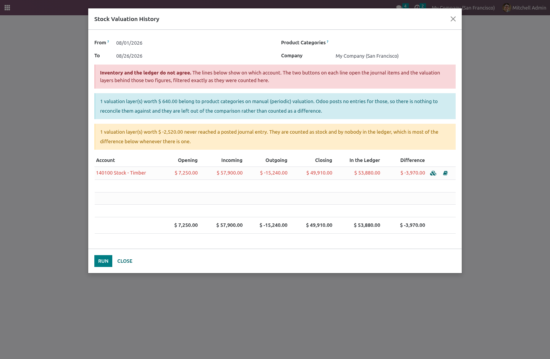The width and height of the screenshot is (550, 359).
Task: Click the RUN button
Action: click(x=103, y=261)
